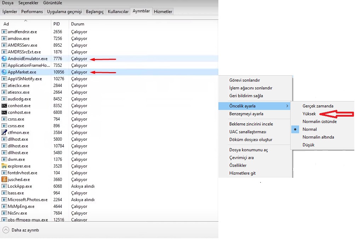Click the atiesrxx.exe process icon
The height and width of the screenshot is (240, 355).
pyautogui.click(x=4, y=92)
